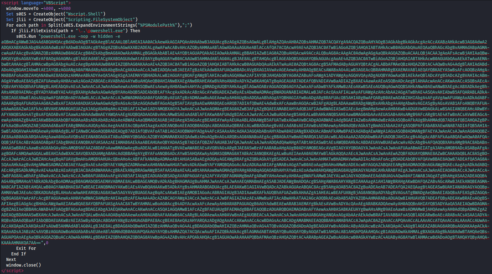Click the window.close() call
The width and height of the screenshot is (492, 274).
point(24,265)
